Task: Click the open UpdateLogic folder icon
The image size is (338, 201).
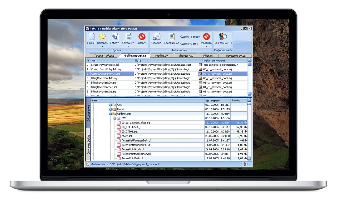Action: [114, 114]
